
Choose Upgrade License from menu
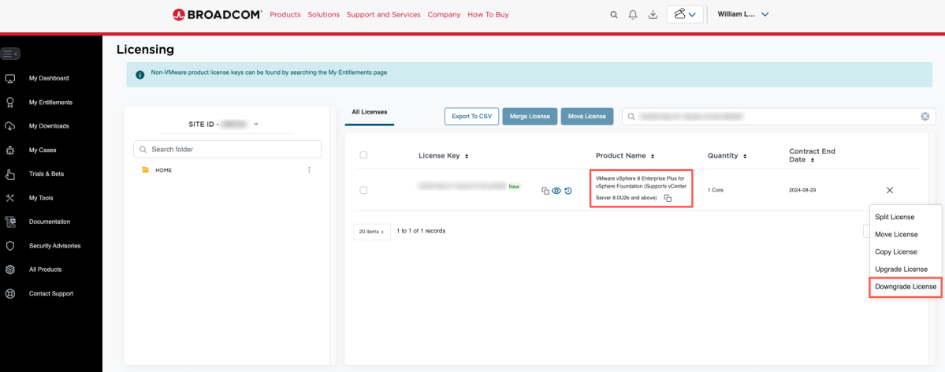(x=901, y=269)
